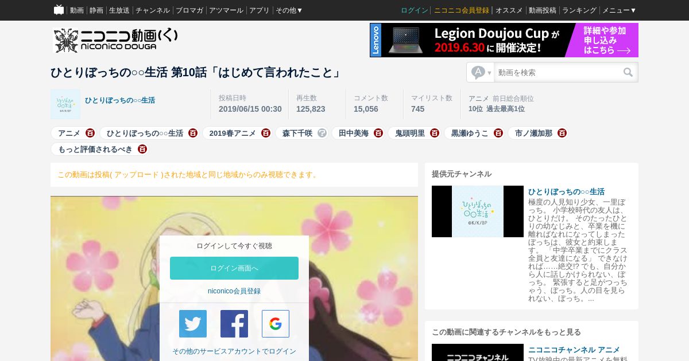Select the 市ノ瀬加那 tag
This screenshot has width=689, height=361.
pos(533,133)
